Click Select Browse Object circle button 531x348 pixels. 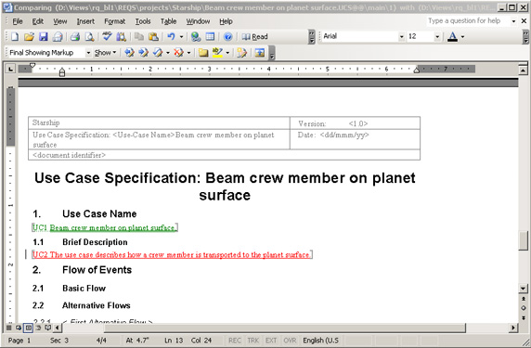pos(524,308)
